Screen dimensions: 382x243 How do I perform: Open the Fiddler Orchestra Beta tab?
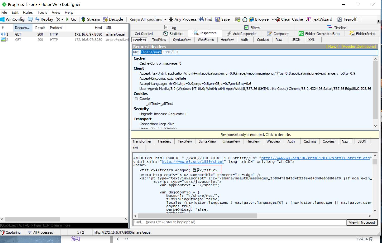coord(319,34)
